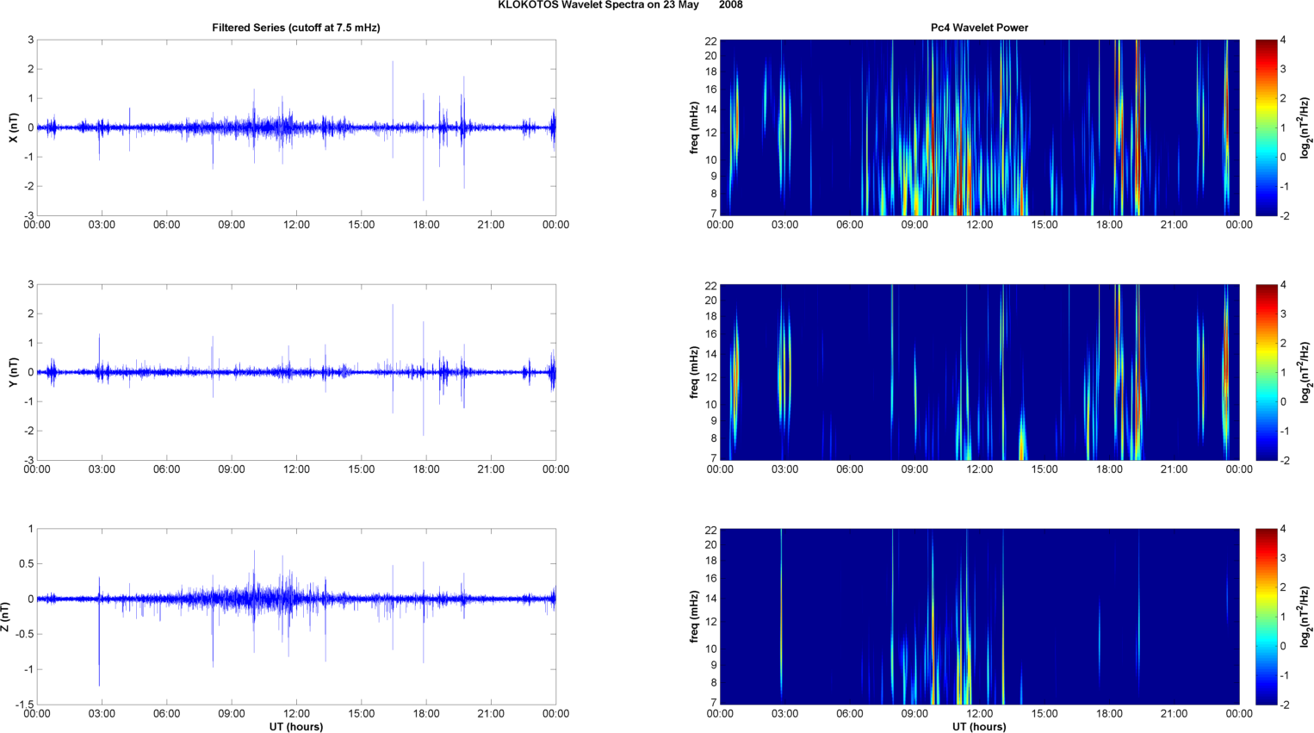
Task: Click the top X wavelet power spectrogram
Action: [979, 127]
